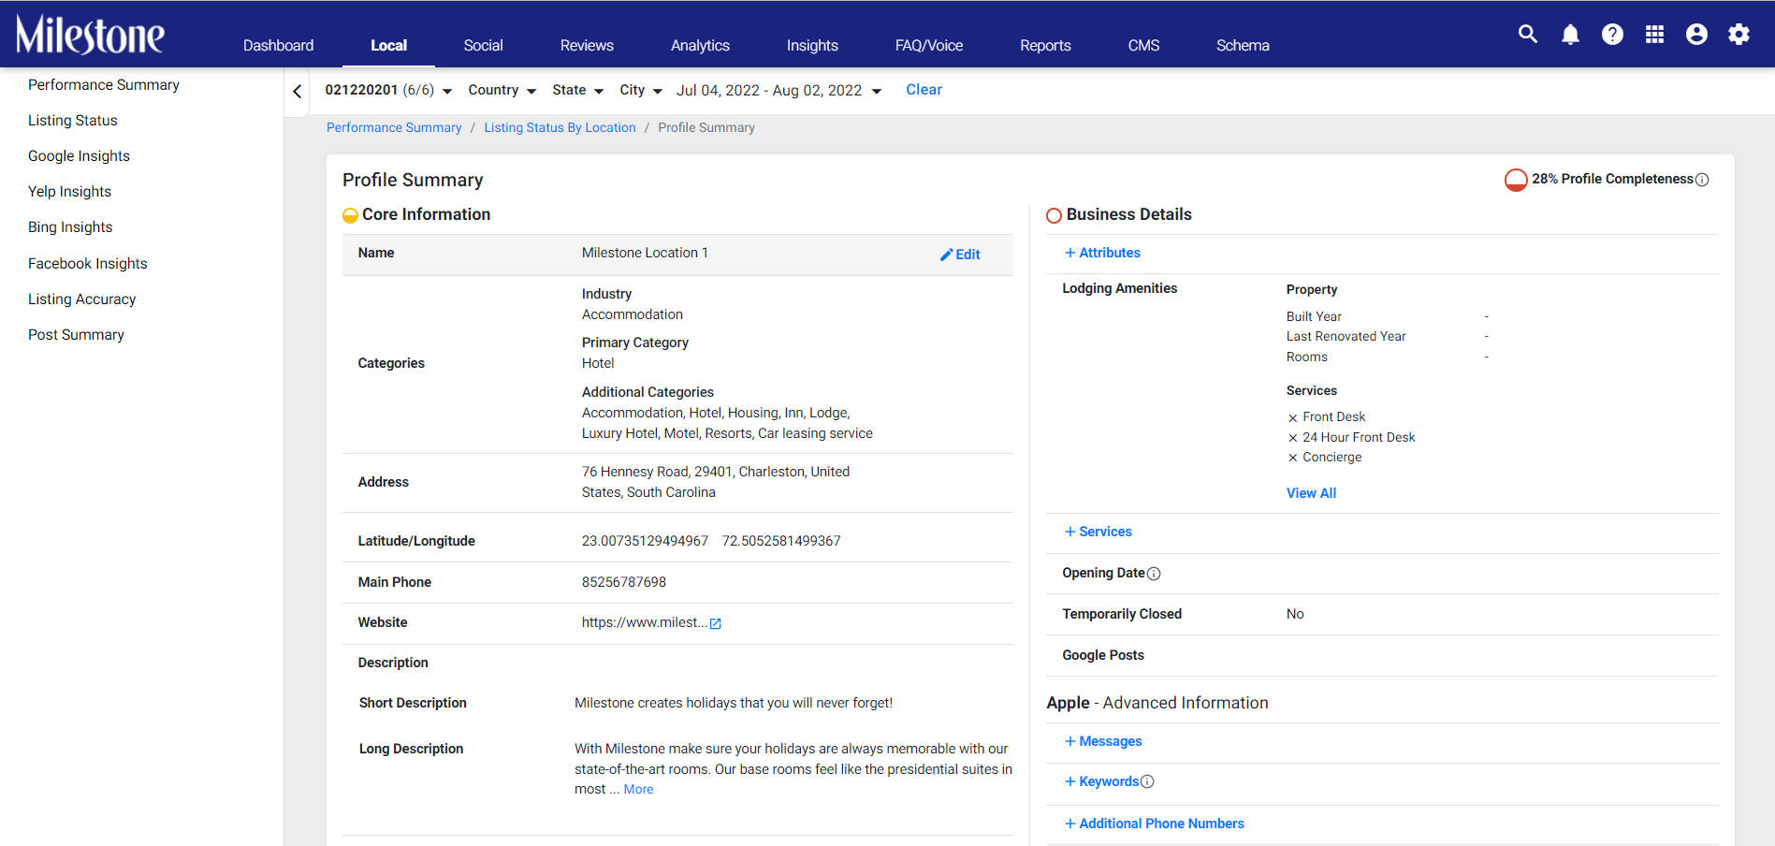1775x846 pixels.
Task: Click the 24 Hour Front Desk service
Action: tap(1359, 437)
